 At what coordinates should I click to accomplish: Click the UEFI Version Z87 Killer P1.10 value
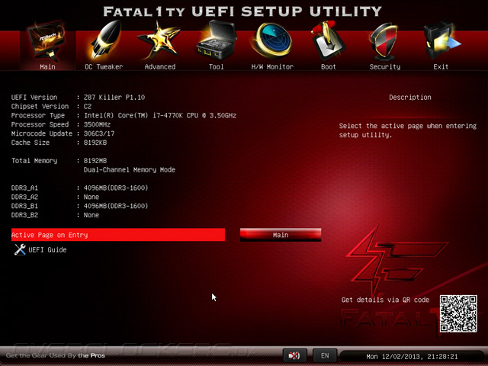pyautogui.click(x=114, y=97)
